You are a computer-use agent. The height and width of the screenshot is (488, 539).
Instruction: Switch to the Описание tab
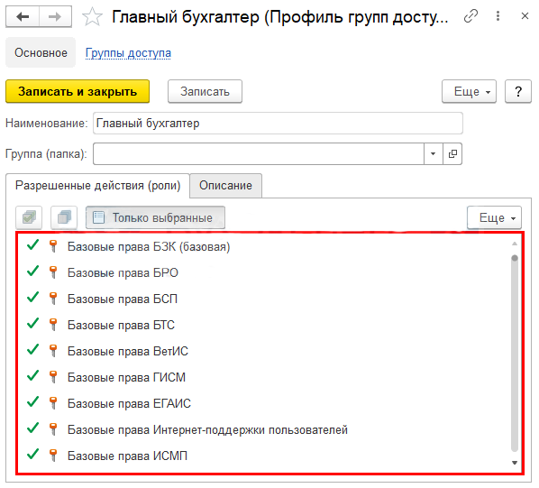pyautogui.click(x=225, y=186)
